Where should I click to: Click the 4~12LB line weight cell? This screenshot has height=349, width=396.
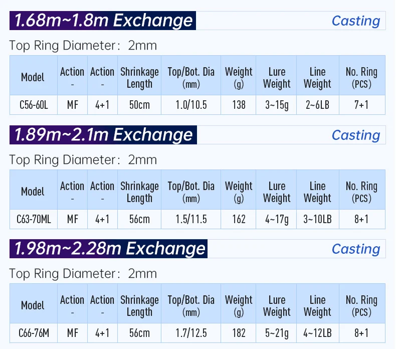(x=317, y=333)
